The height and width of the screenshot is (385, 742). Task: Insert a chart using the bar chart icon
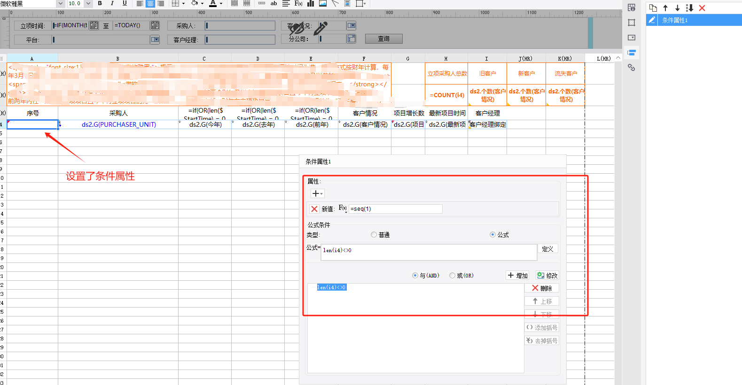pyautogui.click(x=311, y=3)
